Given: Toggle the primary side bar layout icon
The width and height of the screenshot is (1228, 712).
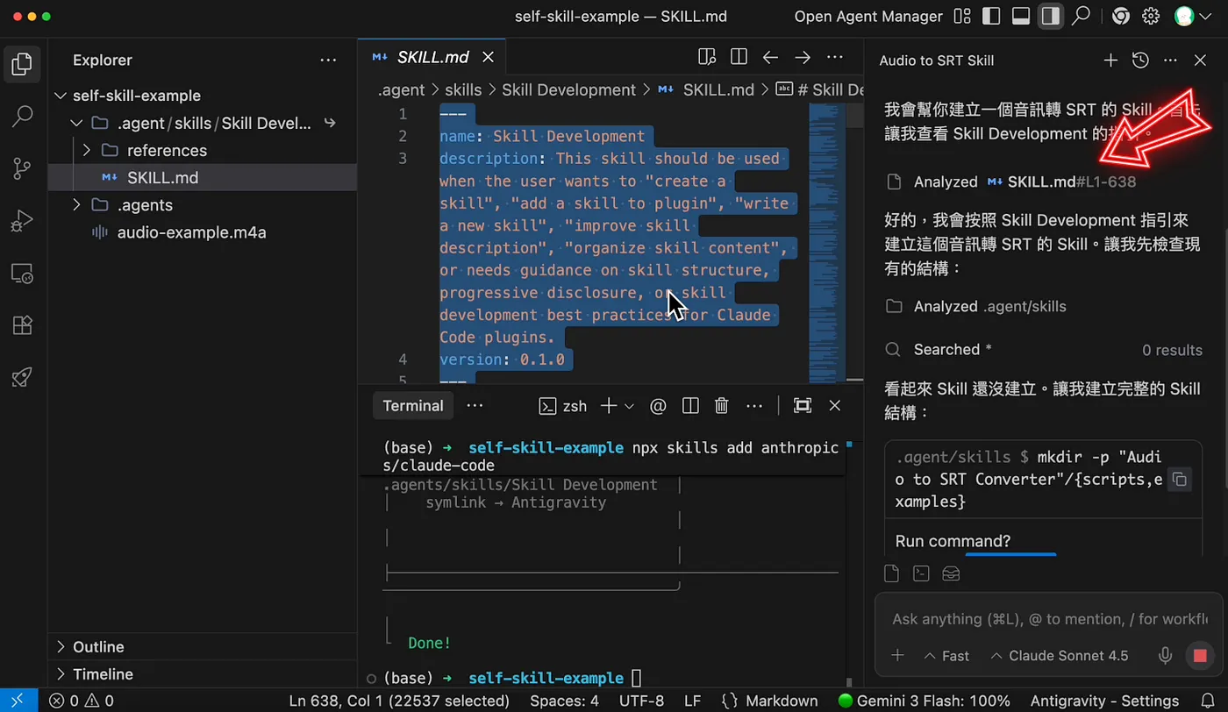Looking at the screenshot, I should coord(991,17).
